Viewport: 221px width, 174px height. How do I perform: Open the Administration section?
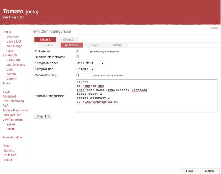tap(12, 137)
